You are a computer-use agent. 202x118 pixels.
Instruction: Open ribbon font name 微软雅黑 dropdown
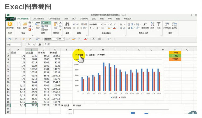(102, 24)
